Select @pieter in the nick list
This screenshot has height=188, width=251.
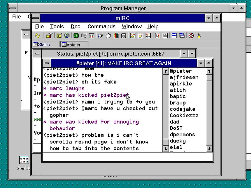(x=181, y=71)
